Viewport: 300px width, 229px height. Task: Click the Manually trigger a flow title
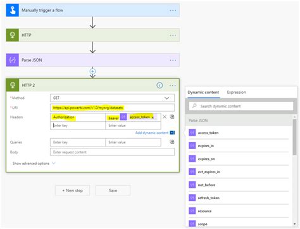click(42, 10)
